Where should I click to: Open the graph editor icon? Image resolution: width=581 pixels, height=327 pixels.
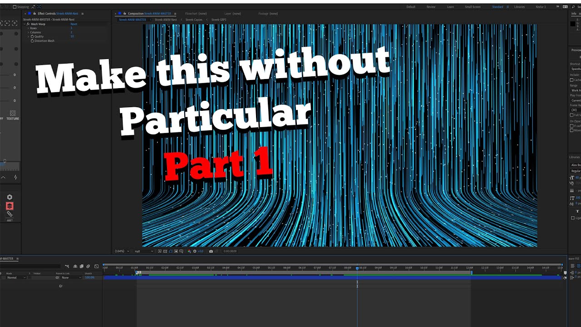96,266
